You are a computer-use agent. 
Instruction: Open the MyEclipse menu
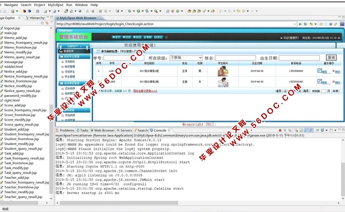[x=55, y=5]
